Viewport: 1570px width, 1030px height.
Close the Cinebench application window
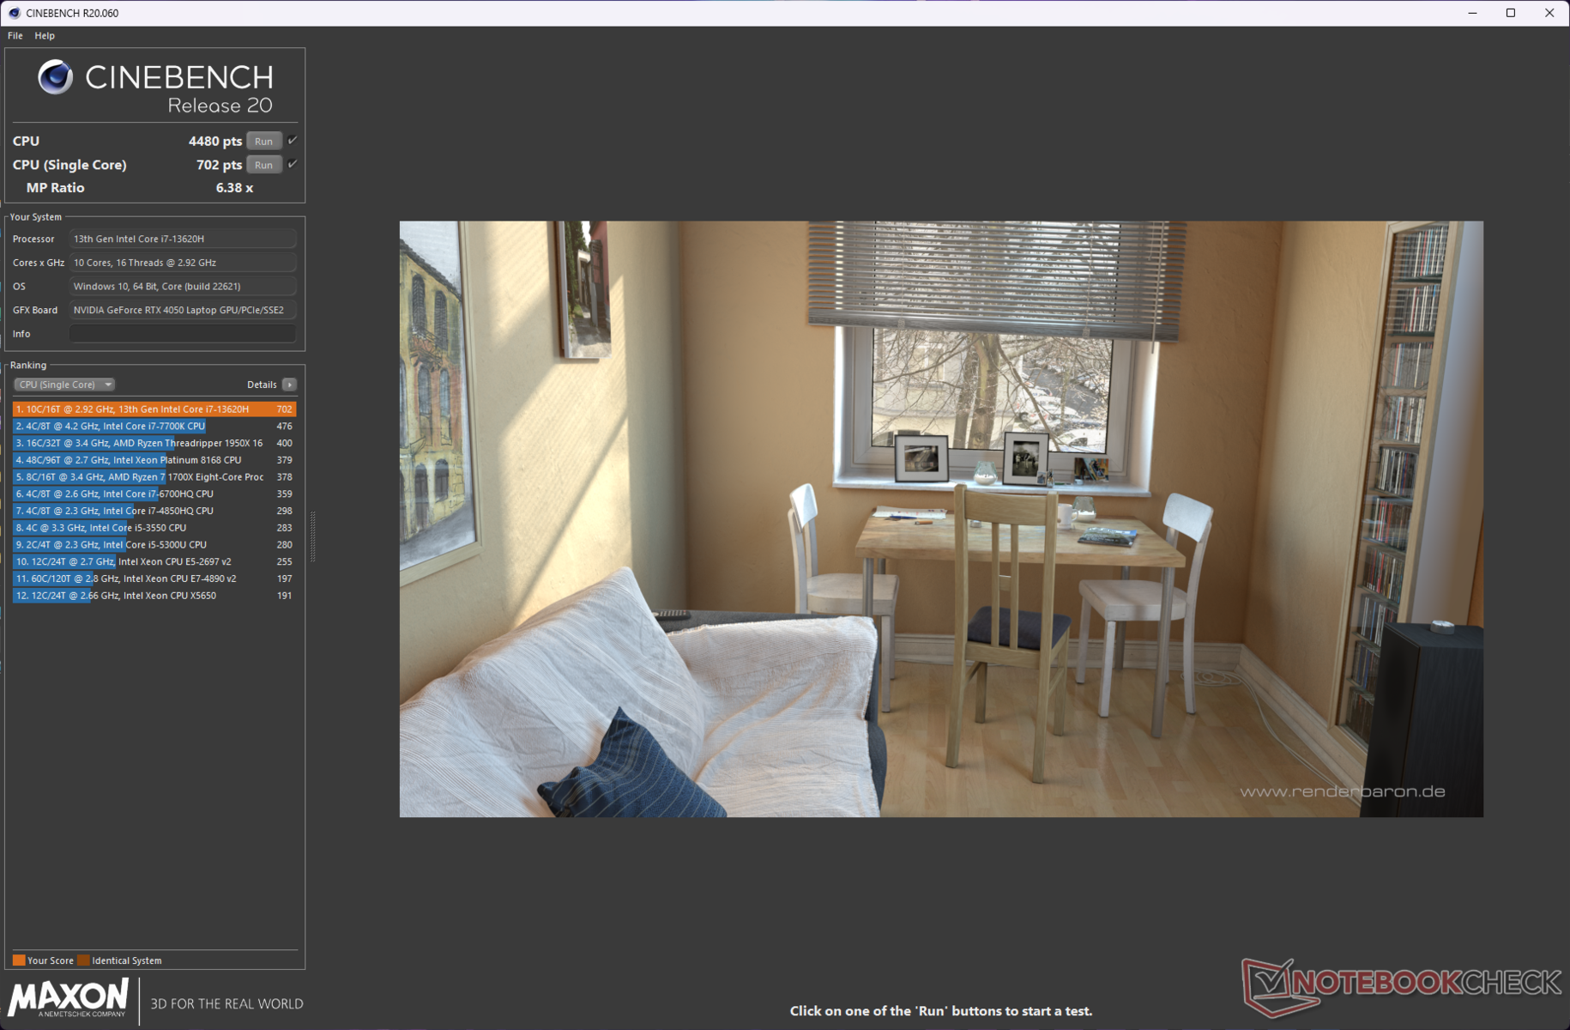[x=1549, y=13]
